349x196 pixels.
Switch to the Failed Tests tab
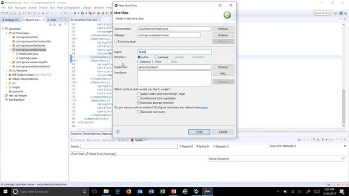tap(94, 154)
